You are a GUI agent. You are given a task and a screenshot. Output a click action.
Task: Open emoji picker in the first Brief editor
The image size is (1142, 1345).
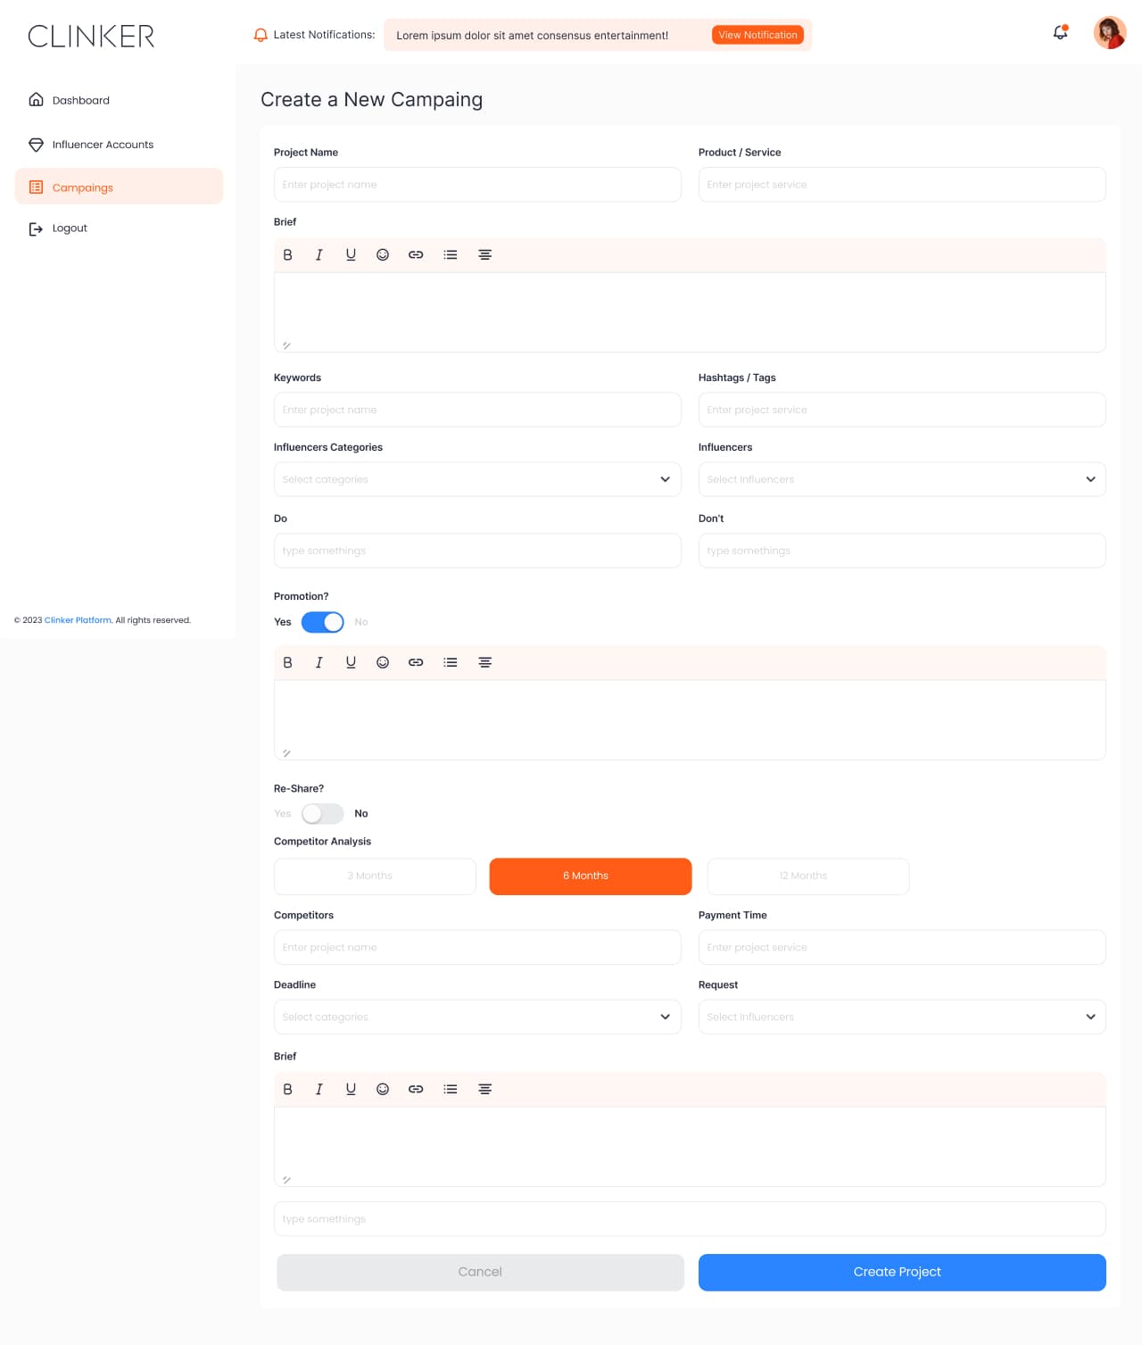pyautogui.click(x=383, y=254)
